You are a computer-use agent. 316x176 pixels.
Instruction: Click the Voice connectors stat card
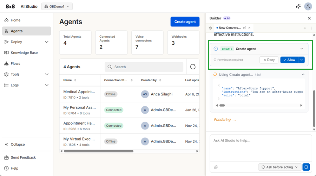click(147, 43)
